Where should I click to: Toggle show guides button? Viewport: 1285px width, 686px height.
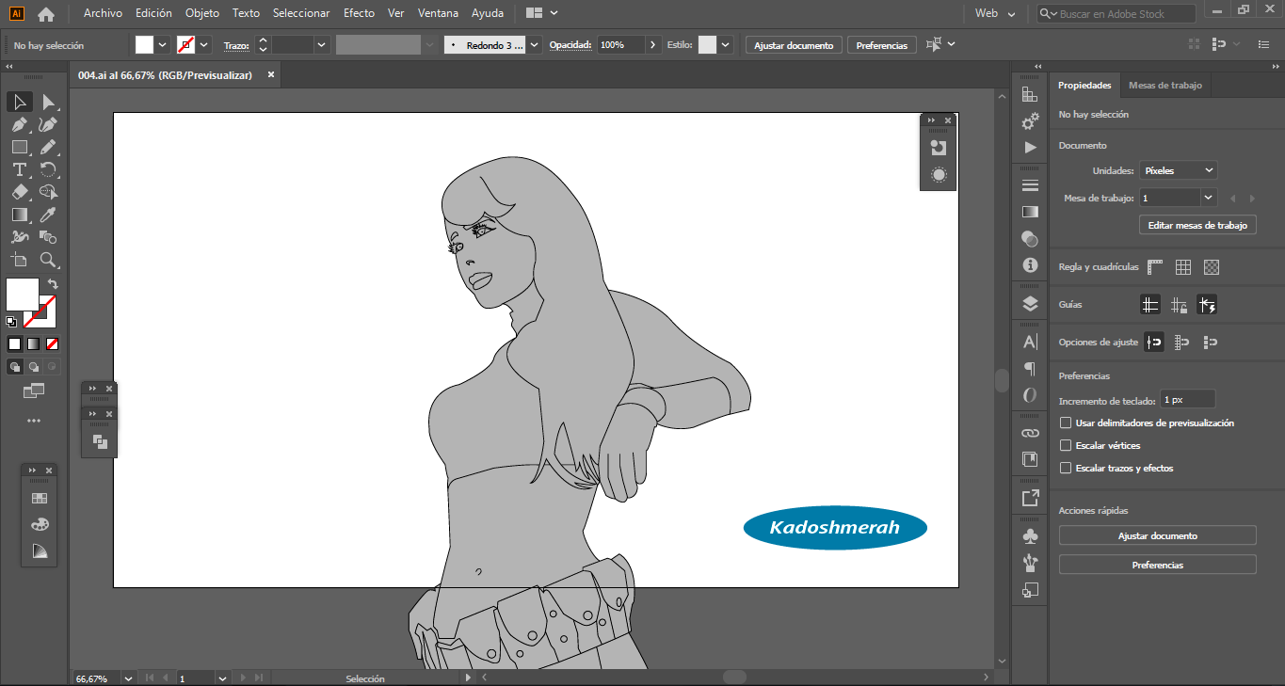pyautogui.click(x=1150, y=305)
